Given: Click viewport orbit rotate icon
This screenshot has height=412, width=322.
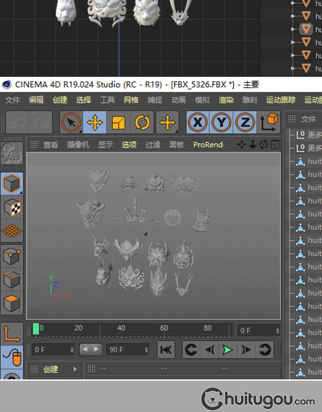Looking at the screenshot, I should point(264,145).
